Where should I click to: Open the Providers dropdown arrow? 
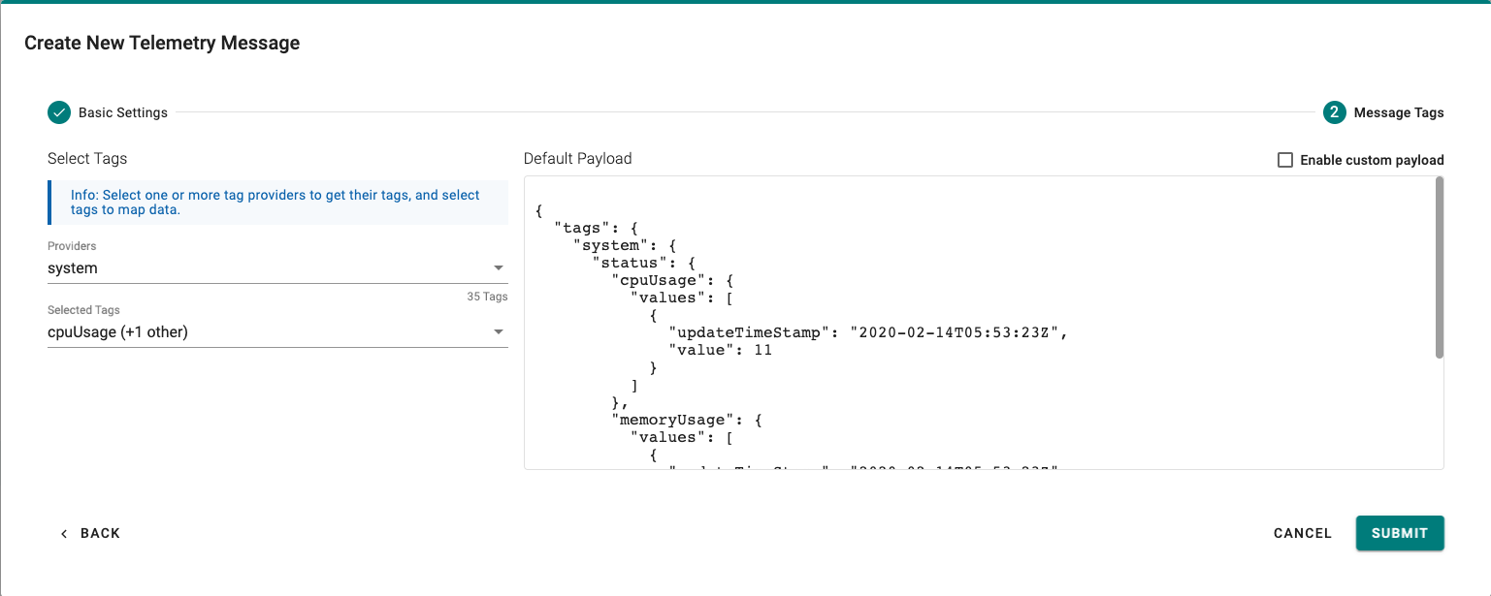tap(498, 268)
